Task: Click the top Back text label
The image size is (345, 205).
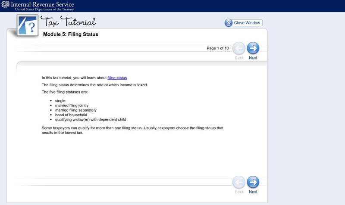Action: tap(239, 58)
